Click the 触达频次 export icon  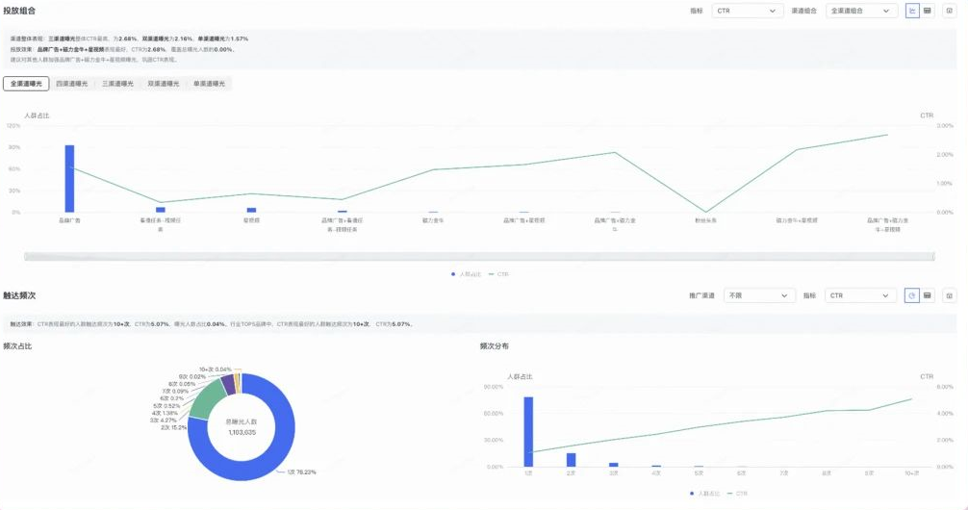[x=950, y=295]
